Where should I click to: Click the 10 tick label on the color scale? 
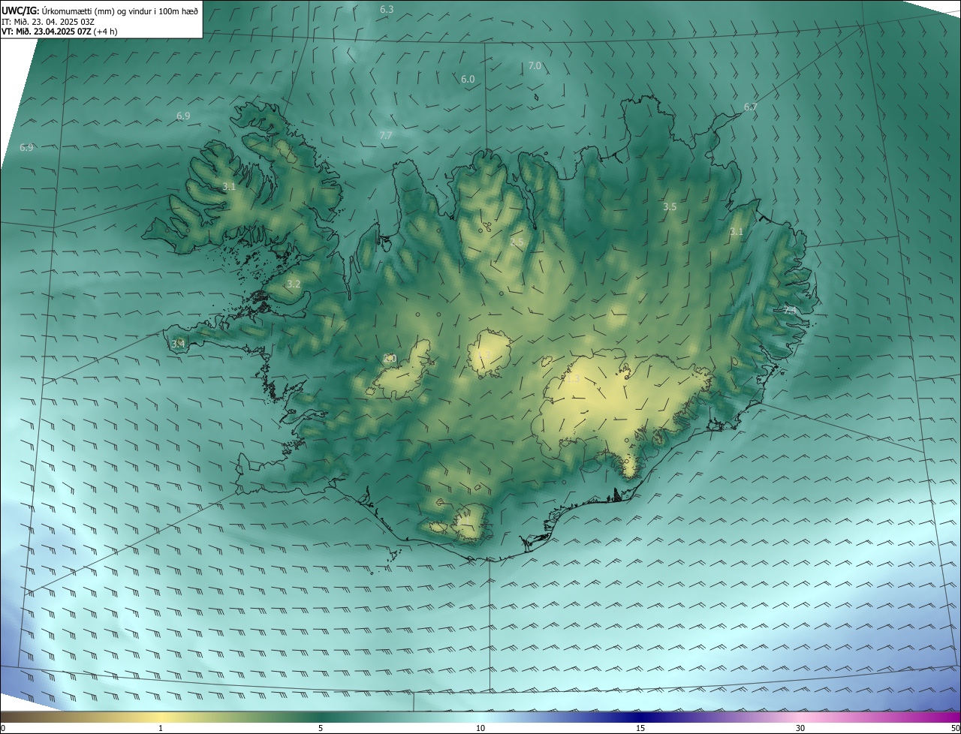pos(480,728)
